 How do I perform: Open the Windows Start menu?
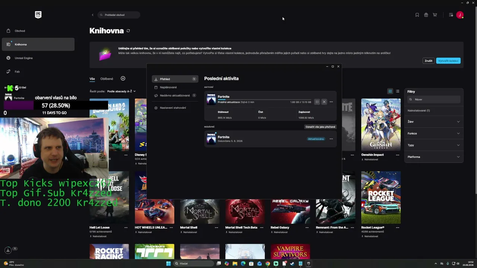click(x=168, y=264)
